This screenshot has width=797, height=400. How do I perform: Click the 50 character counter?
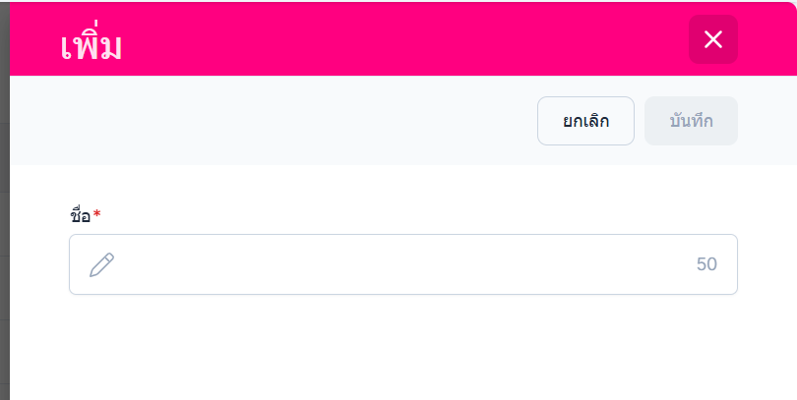[706, 264]
